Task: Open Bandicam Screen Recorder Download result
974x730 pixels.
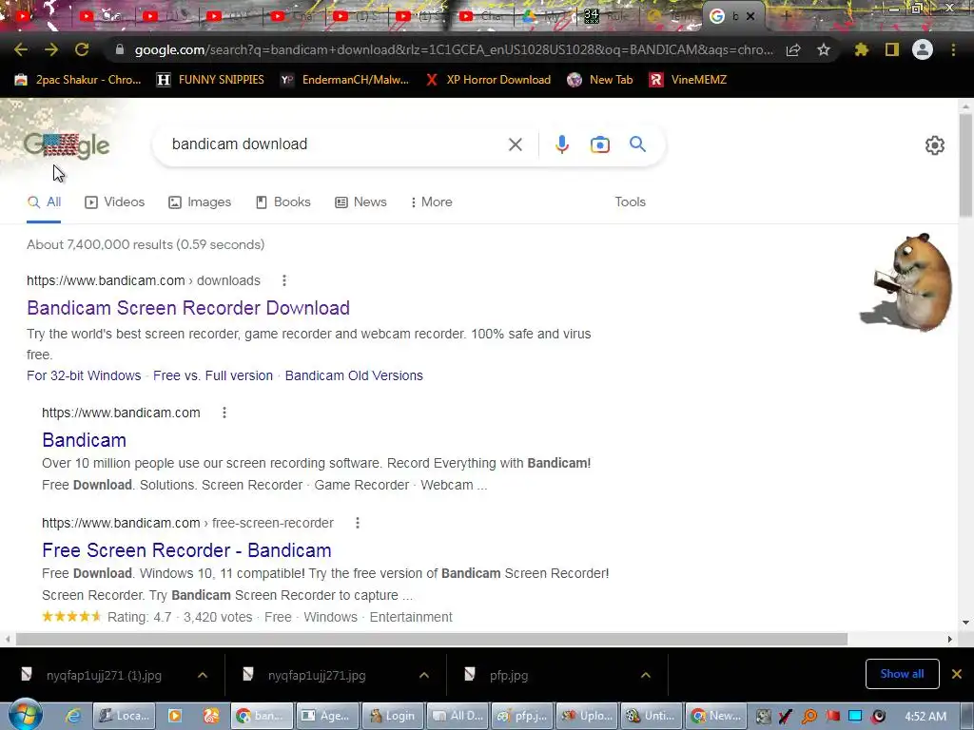Action: (x=188, y=308)
